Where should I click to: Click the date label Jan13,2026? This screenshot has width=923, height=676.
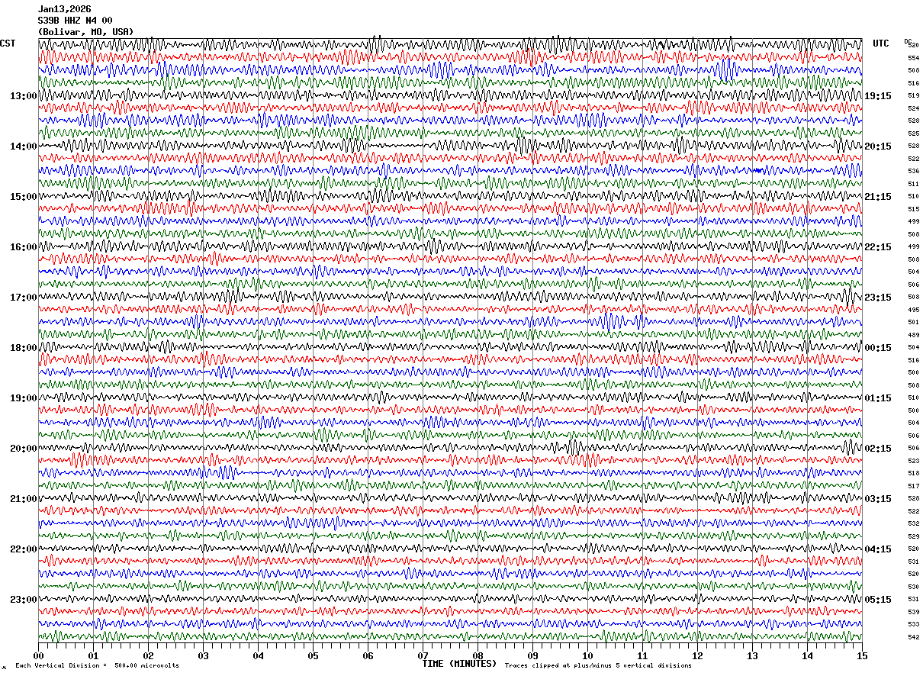pos(64,9)
